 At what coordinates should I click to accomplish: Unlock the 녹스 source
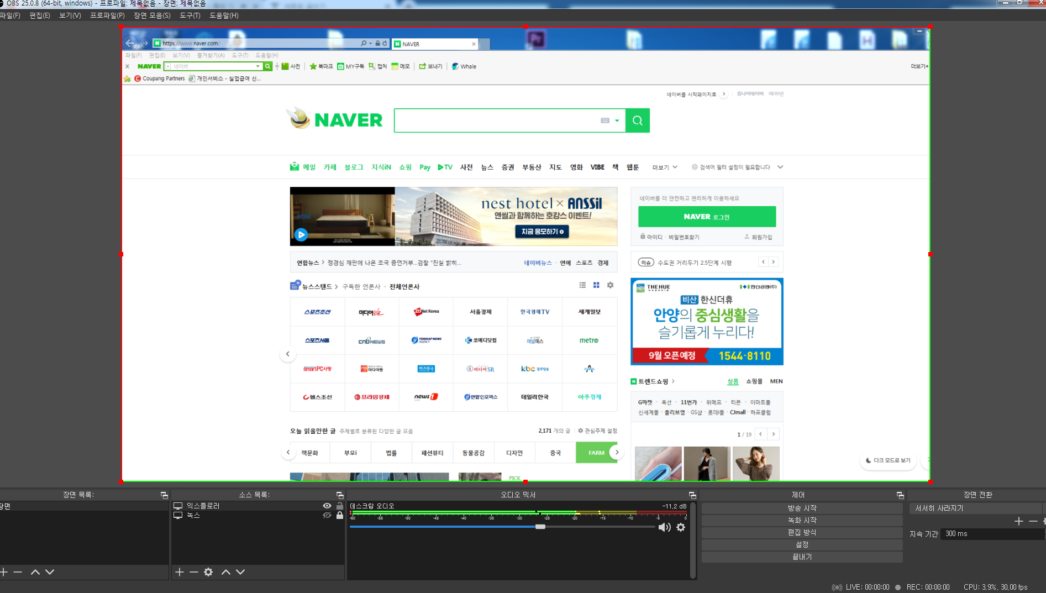click(x=340, y=515)
